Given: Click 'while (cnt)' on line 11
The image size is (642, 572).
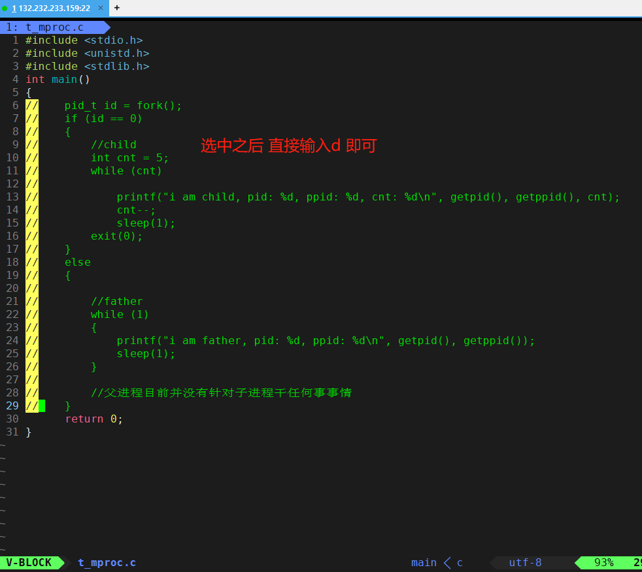Looking at the screenshot, I should coord(126,171).
